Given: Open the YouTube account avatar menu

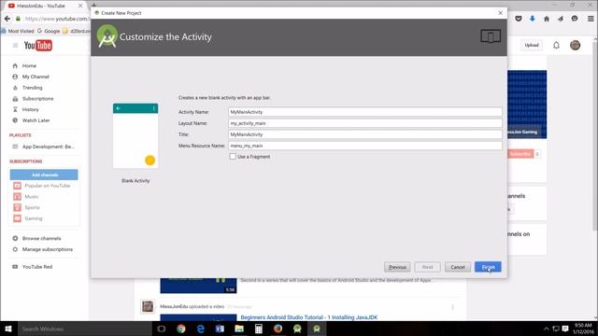Looking at the screenshot, I should click(x=576, y=46).
